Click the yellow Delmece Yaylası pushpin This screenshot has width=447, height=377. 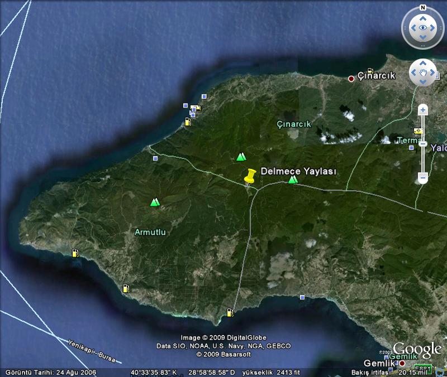pos(250,176)
